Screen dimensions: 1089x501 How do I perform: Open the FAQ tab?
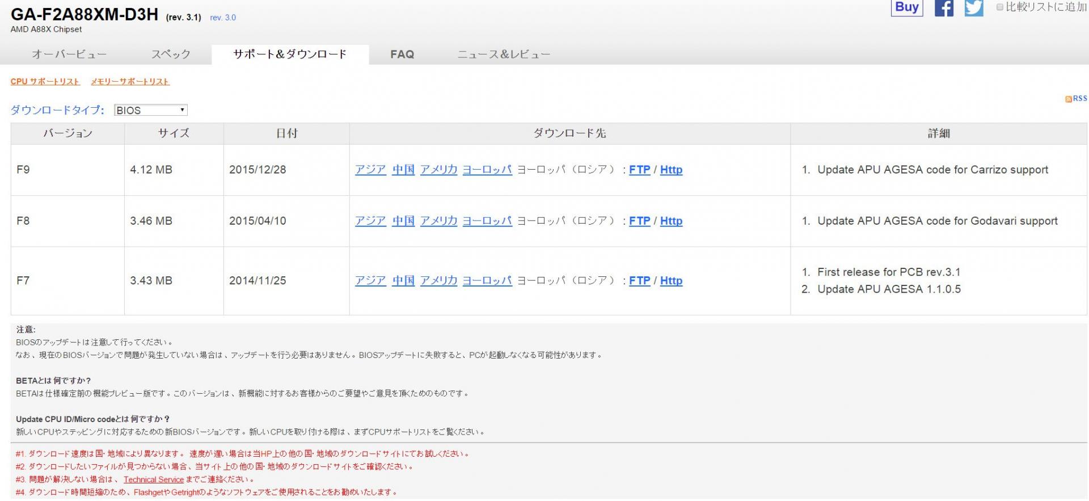pos(402,54)
